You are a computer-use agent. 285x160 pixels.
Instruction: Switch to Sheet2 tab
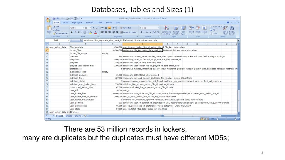pos(69,116)
